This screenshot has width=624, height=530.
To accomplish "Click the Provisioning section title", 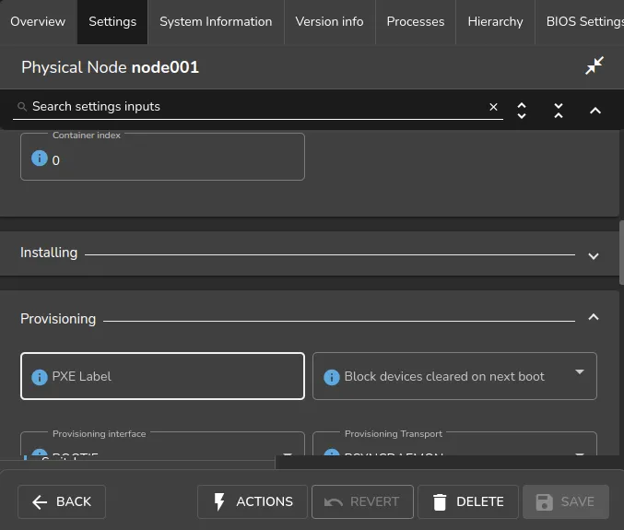I will point(58,319).
